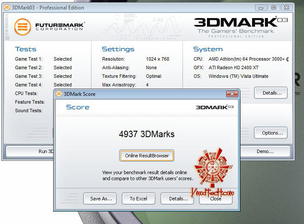Viewport: 304px width, 224px height.
Task: Click the Anti-Aliasing value 'None'
Action: tap(151, 68)
